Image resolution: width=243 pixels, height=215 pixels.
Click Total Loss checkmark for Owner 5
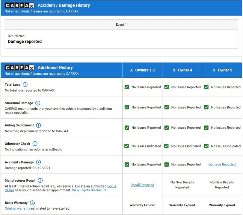pyautogui.click(x=206, y=87)
